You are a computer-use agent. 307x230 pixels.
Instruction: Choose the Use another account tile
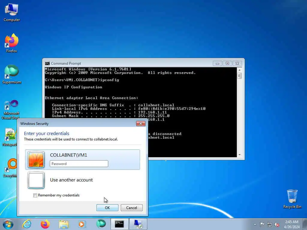coord(82,180)
